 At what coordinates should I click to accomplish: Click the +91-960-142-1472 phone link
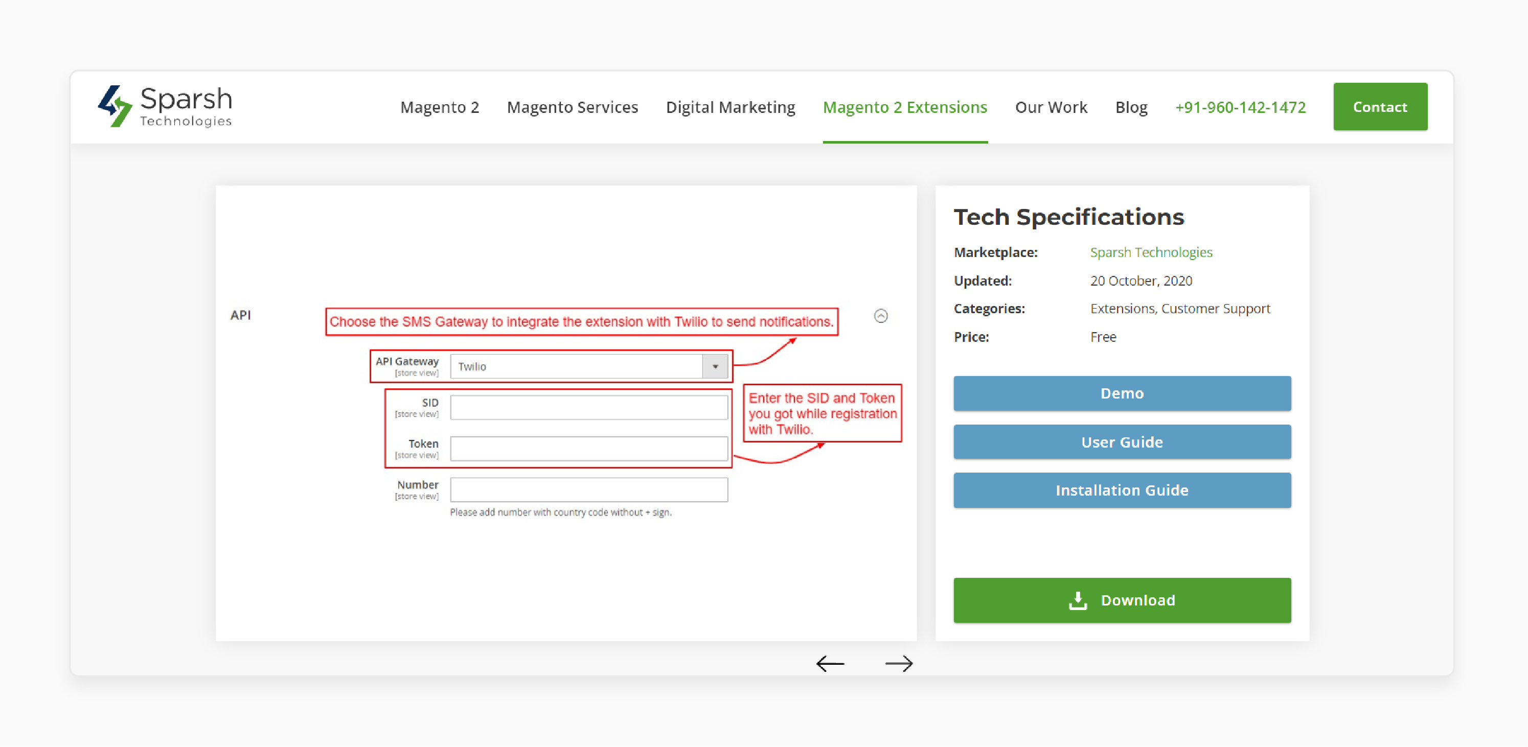pos(1240,107)
